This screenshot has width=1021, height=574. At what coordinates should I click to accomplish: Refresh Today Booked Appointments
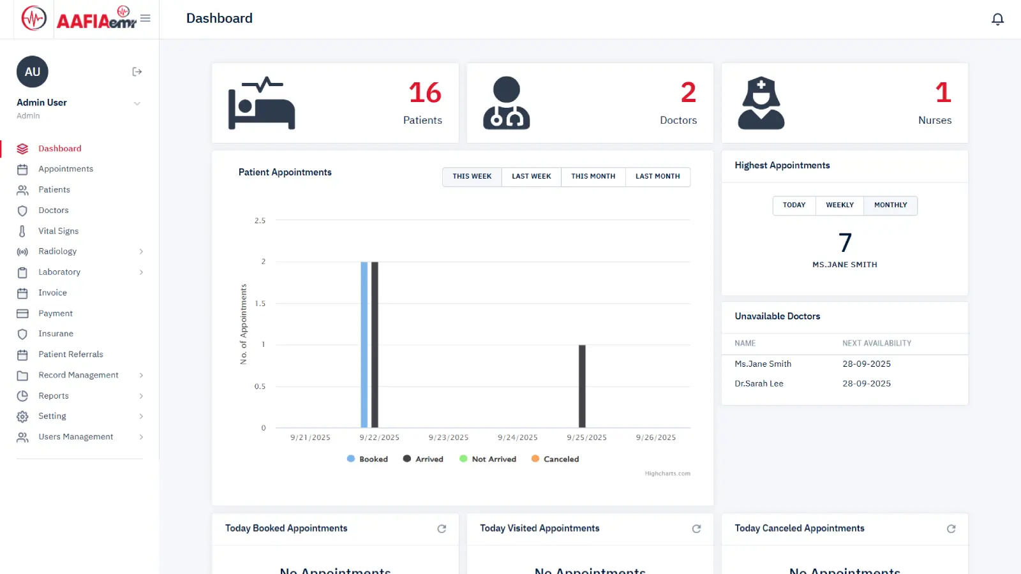442,529
